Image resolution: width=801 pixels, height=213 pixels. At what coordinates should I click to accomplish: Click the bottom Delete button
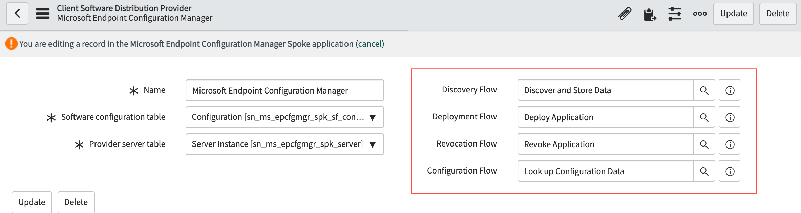[76, 202]
